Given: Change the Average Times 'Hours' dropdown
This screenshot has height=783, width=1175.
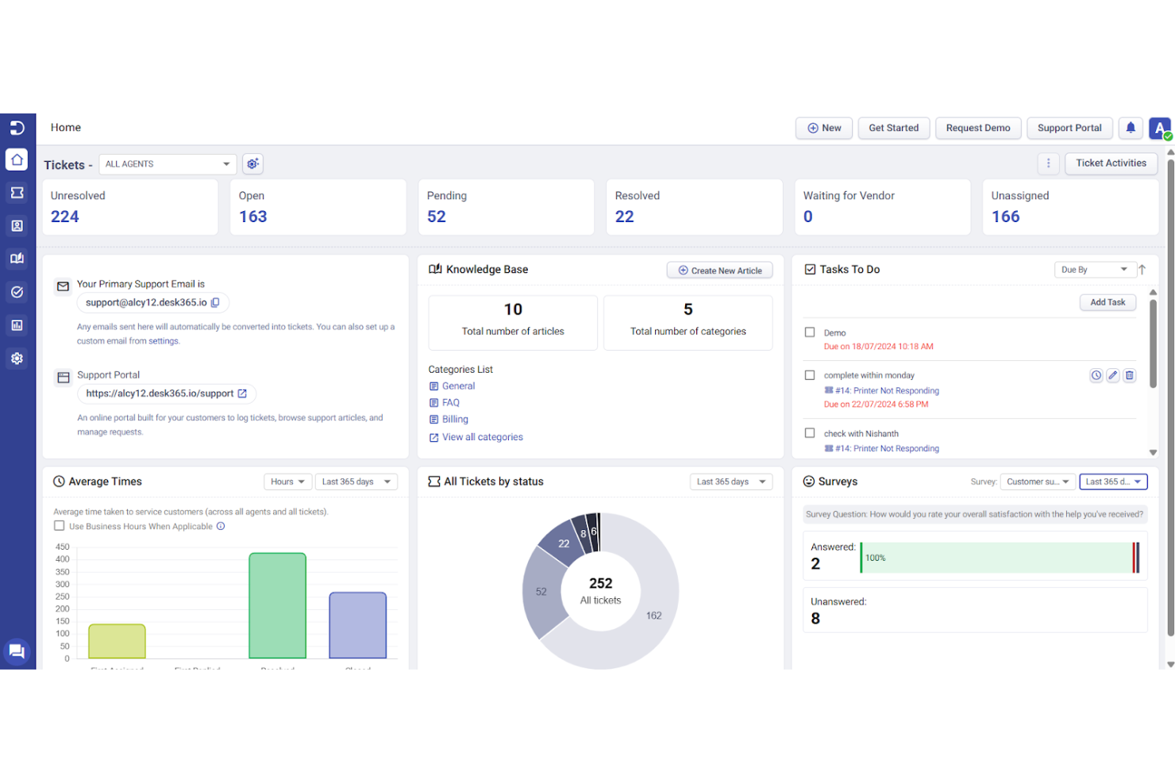Looking at the screenshot, I should tap(287, 481).
